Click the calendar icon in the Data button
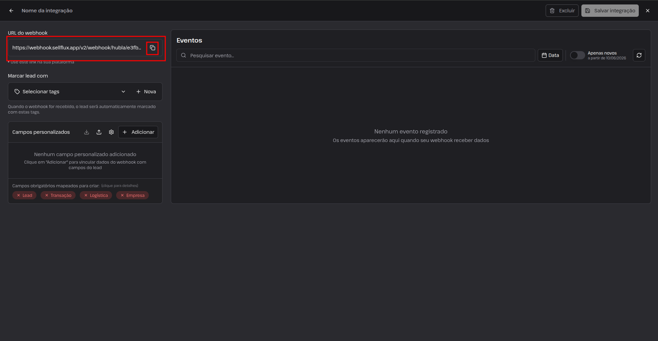This screenshot has width=658, height=341. point(544,55)
